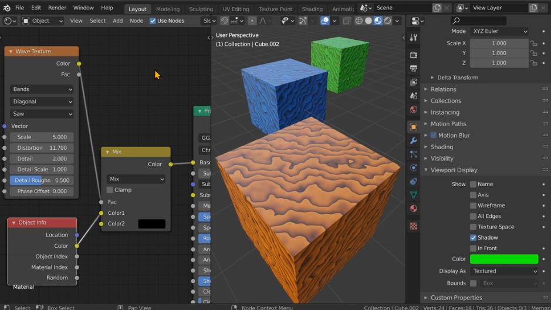Open the Object Data properties tab
The width and height of the screenshot is (551, 310).
(414, 195)
